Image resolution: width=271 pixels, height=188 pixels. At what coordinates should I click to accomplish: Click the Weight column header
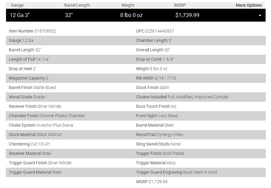coord(128,5)
